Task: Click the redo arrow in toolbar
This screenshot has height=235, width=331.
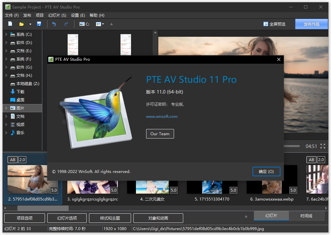Action: tap(66, 24)
